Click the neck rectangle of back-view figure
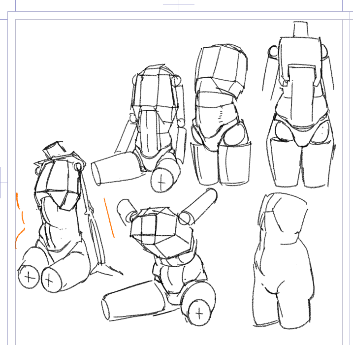Image resolution: width=353 pixels, height=345 pixels. pyautogui.click(x=300, y=29)
